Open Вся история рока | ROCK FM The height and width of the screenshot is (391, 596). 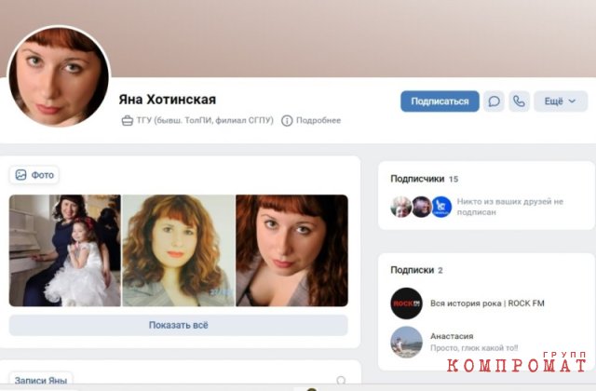click(x=487, y=303)
